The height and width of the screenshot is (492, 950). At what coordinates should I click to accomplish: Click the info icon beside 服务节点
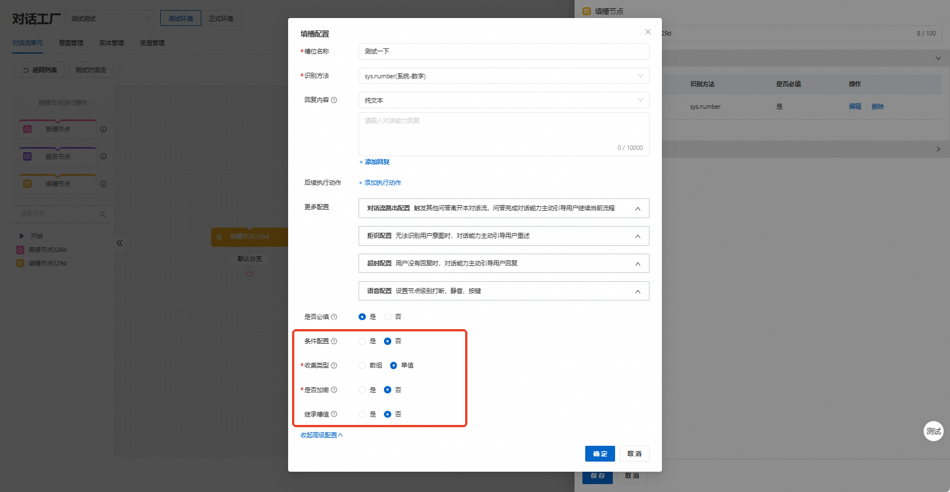coord(103,157)
